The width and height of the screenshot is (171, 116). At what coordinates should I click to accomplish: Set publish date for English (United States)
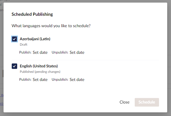click(40, 80)
